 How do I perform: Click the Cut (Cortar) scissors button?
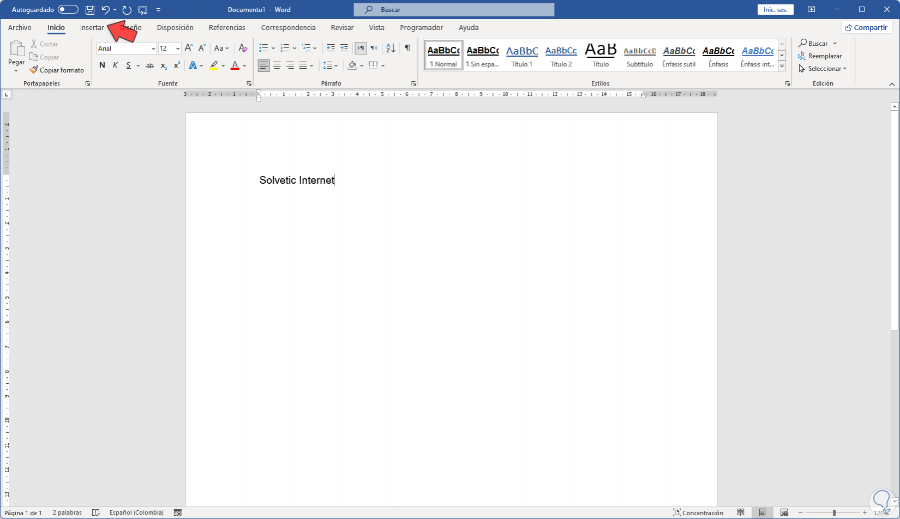tap(44, 44)
